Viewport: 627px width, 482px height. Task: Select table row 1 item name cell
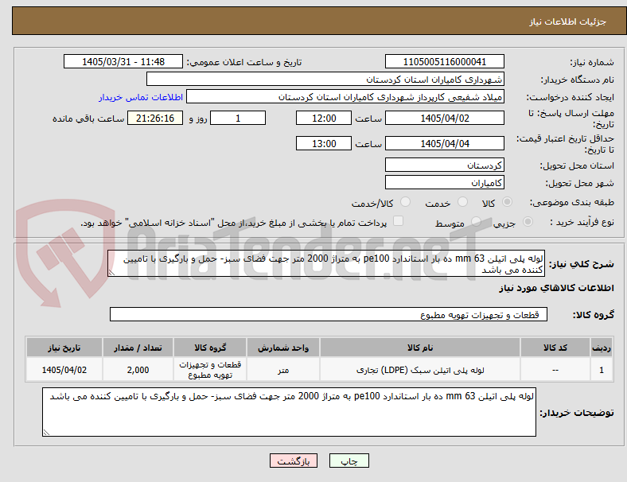click(x=420, y=370)
